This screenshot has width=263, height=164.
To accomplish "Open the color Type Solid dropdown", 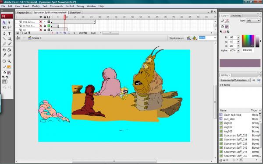I will (x=253, y=21).
